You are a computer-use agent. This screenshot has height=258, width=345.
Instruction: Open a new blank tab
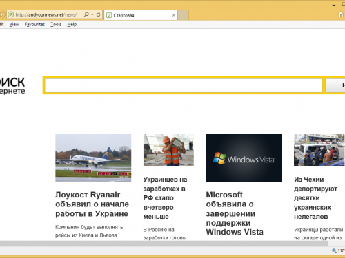[183, 15]
